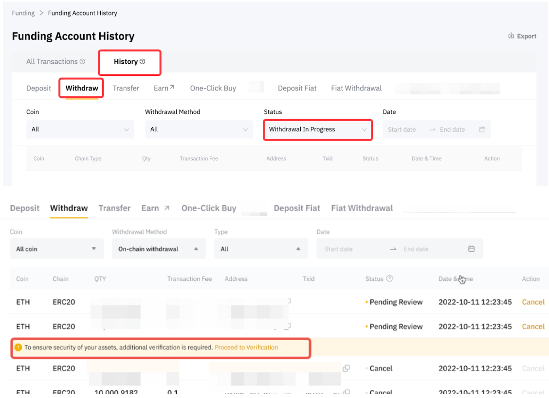Open the On-chain withdrawal method dropdown

pos(159,249)
